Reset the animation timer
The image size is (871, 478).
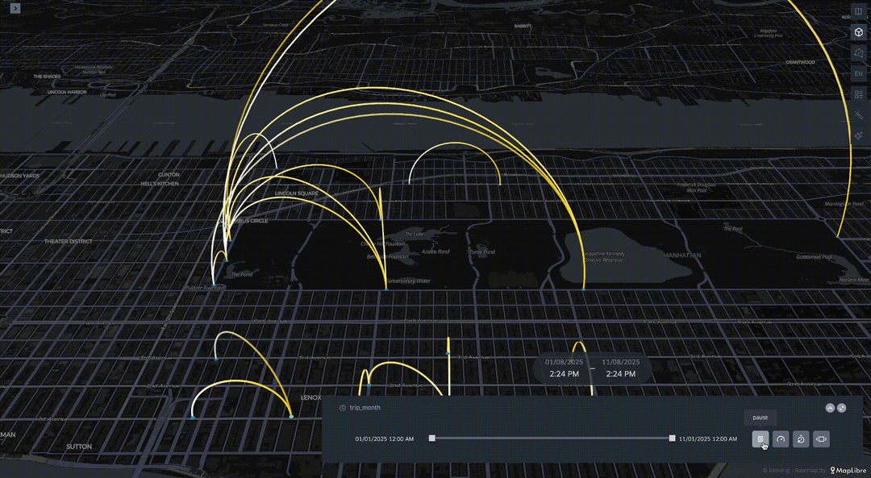coord(801,439)
